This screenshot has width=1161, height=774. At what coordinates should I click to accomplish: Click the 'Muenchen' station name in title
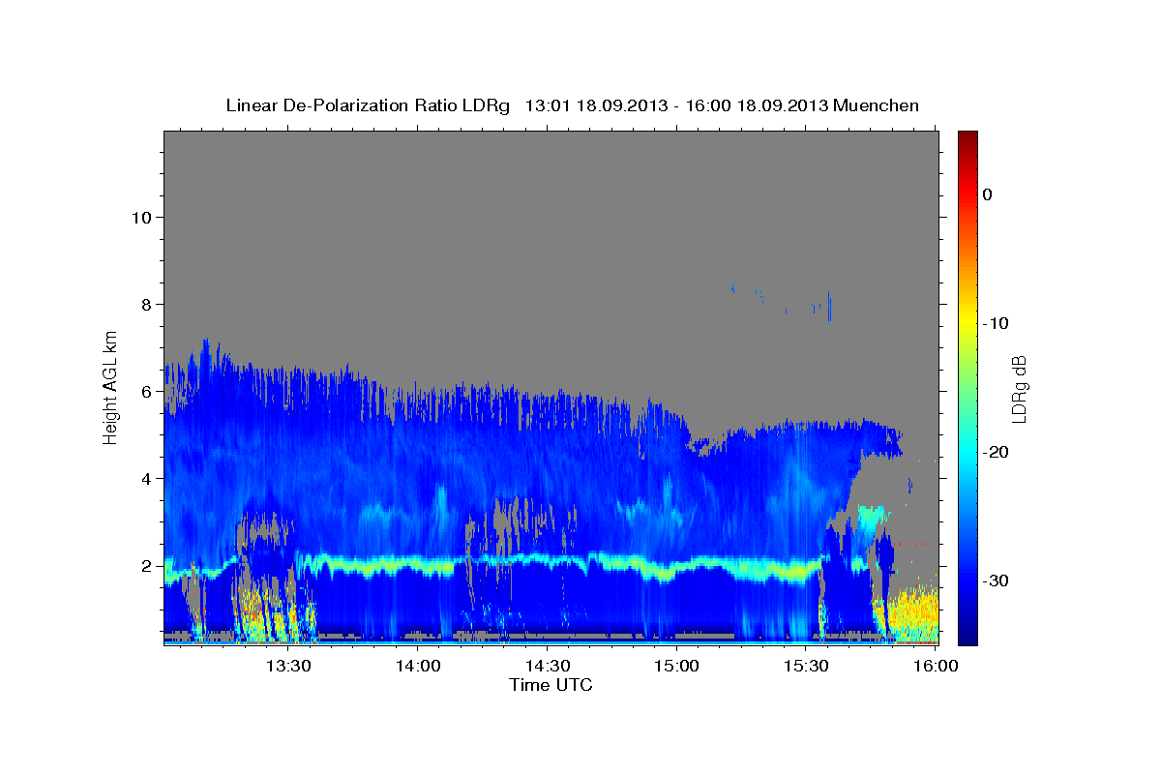point(877,105)
